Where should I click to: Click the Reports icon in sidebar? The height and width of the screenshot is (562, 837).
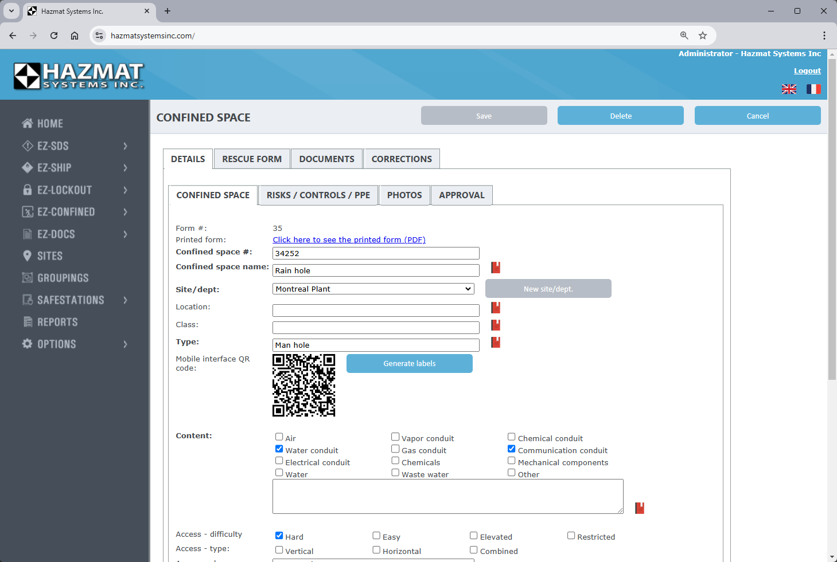click(x=27, y=322)
